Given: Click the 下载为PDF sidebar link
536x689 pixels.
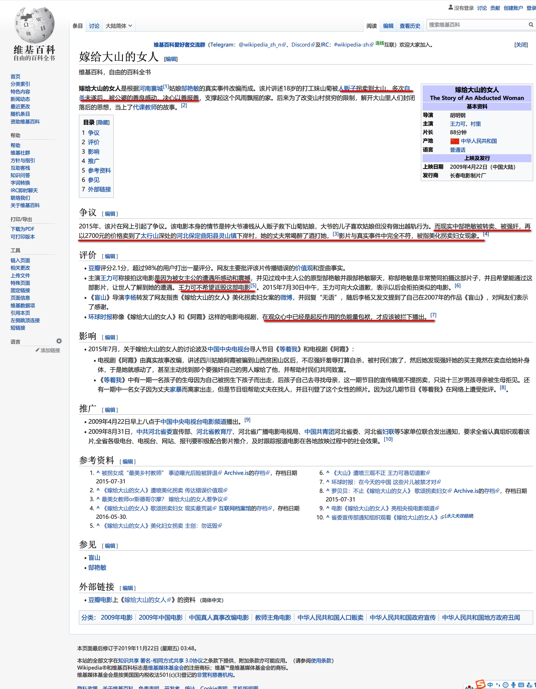Looking at the screenshot, I should (22, 229).
